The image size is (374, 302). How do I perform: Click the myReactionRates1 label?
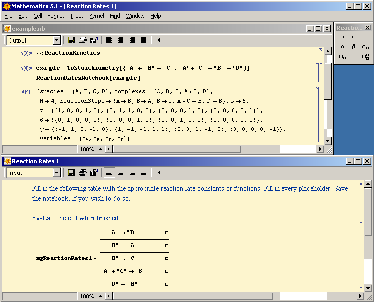pos(64,258)
